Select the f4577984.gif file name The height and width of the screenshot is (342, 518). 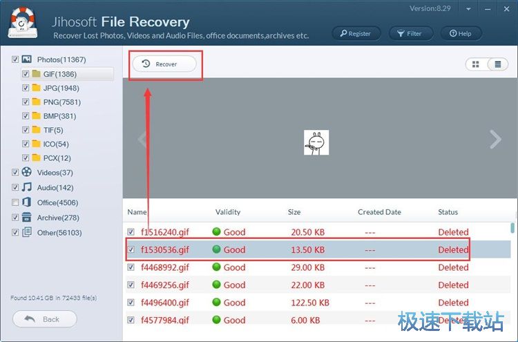[165, 320]
